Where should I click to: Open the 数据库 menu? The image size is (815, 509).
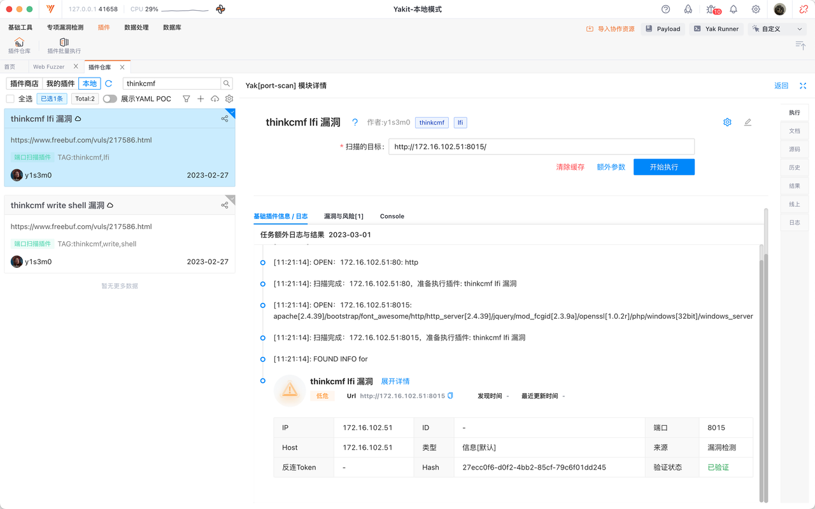(172, 27)
